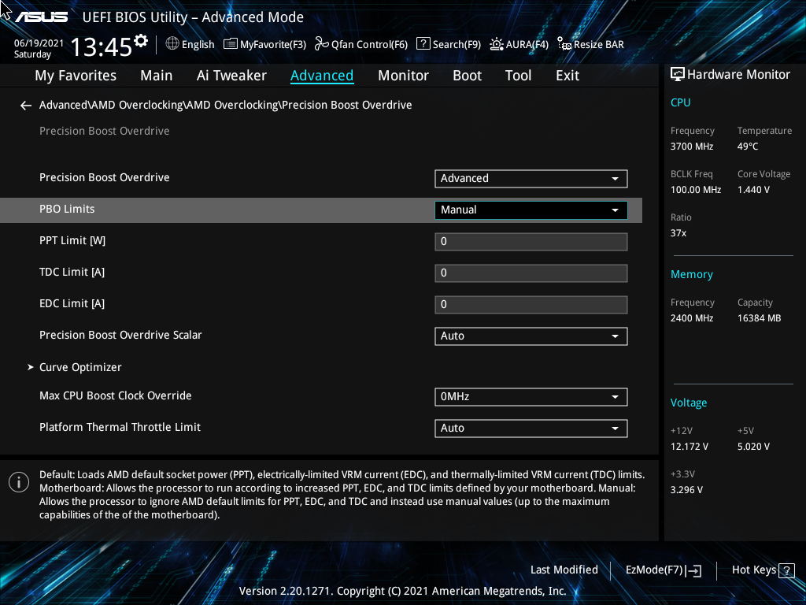This screenshot has width=806, height=605.
Task: Click the 3.296 V reading
Action: (x=686, y=490)
